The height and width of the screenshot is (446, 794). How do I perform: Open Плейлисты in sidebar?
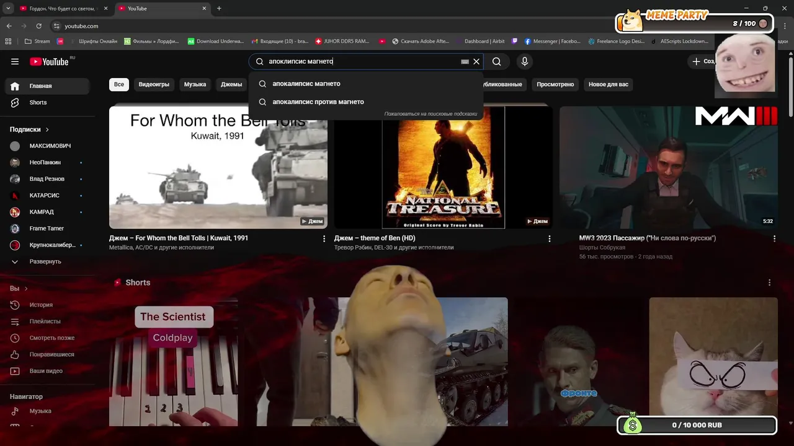[47, 321]
